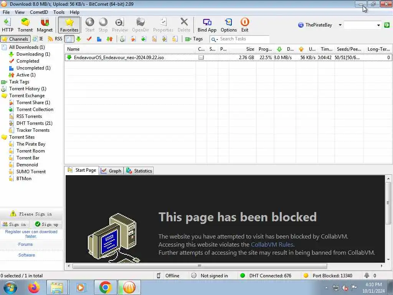This screenshot has width=393, height=295.
Task: Click the RSS toolbar button
Action: pyautogui.click(x=55, y=39)
